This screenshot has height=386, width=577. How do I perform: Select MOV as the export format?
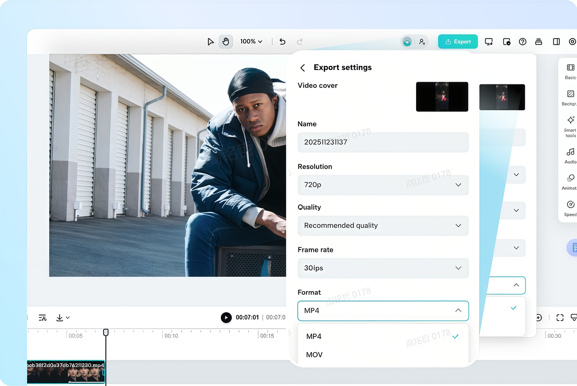314,354
